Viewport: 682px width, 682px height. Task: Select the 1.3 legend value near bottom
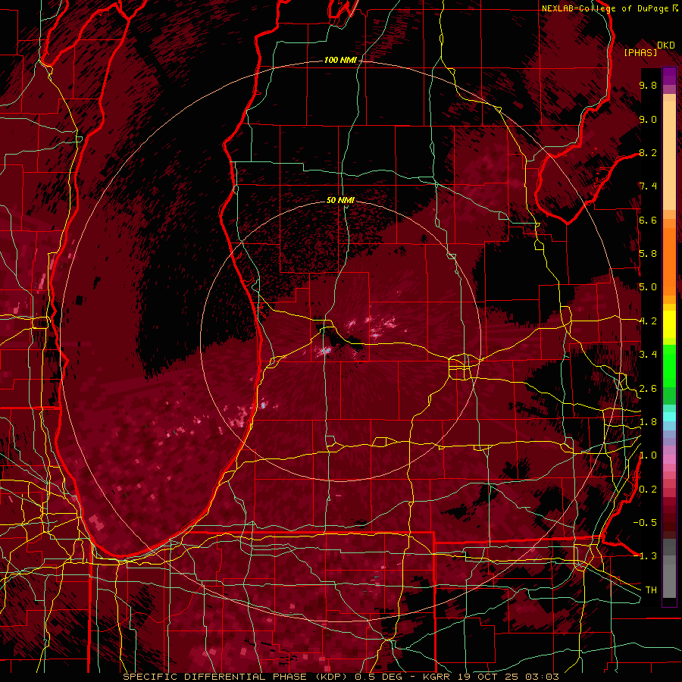648,556
